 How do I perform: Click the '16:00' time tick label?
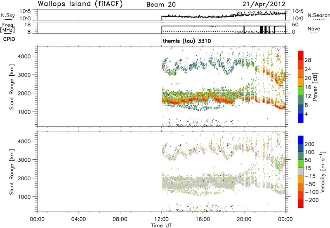pos(203,219)
